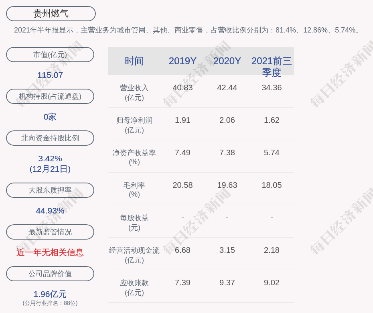Click the 1.96亿元 brand value figure
The image size is (373, 313).
pyautogui.click(x=50, y=294)
